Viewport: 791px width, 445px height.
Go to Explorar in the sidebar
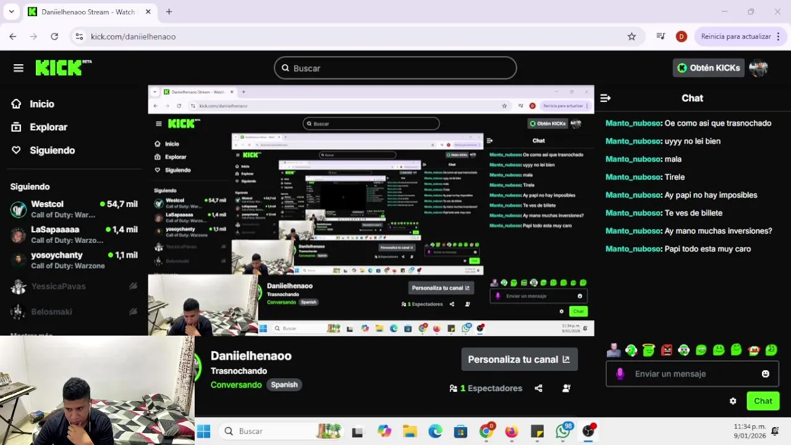tap(48, 127)
